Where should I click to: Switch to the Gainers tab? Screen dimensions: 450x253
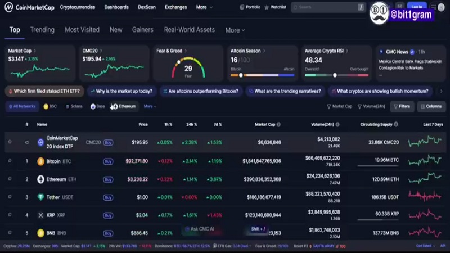click(x=143, y=30)
